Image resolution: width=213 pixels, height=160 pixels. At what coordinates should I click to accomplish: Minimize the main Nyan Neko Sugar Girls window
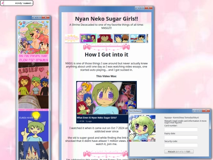click(x=137, y=8)
